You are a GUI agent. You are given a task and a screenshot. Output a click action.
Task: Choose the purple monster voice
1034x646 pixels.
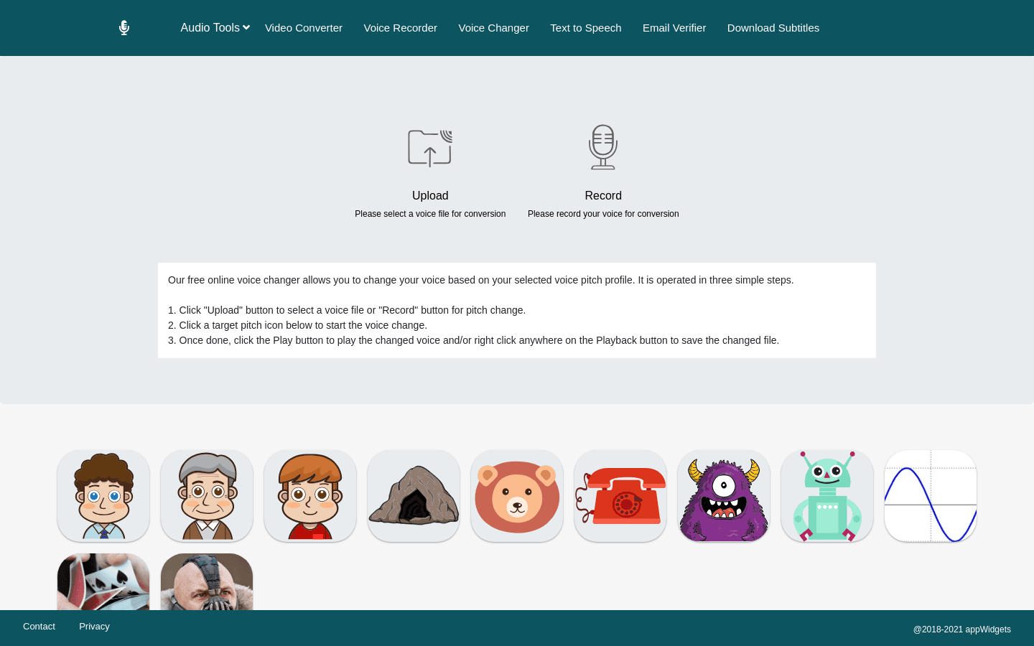point(724,496)
